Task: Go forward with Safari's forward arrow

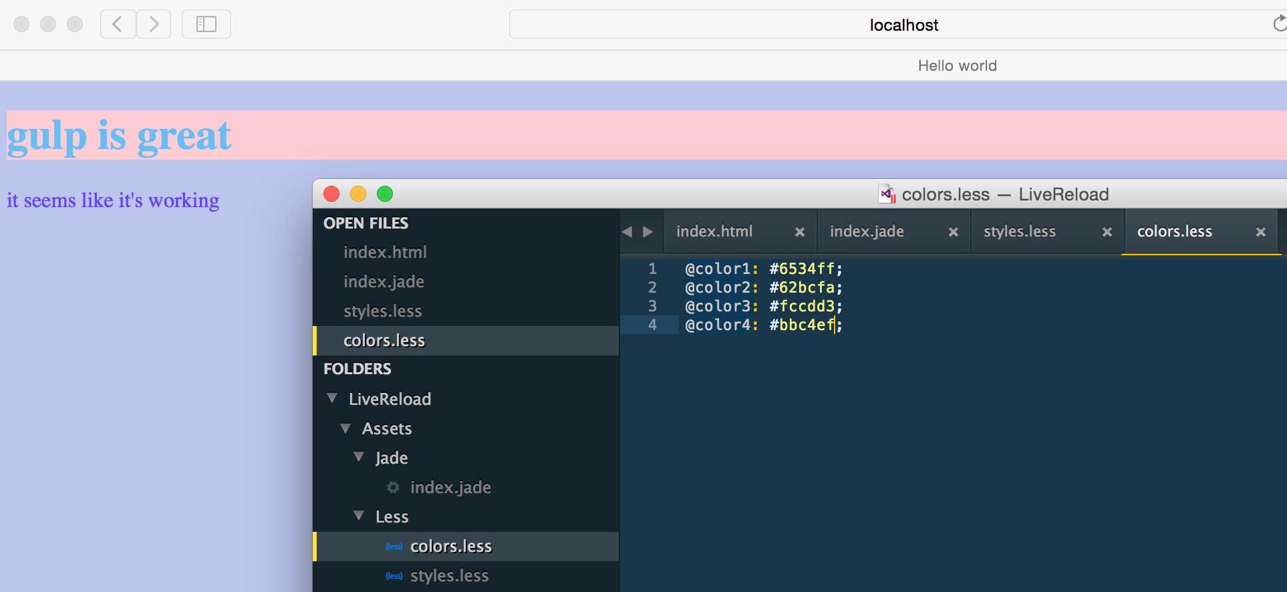Action: click(154, 25)
